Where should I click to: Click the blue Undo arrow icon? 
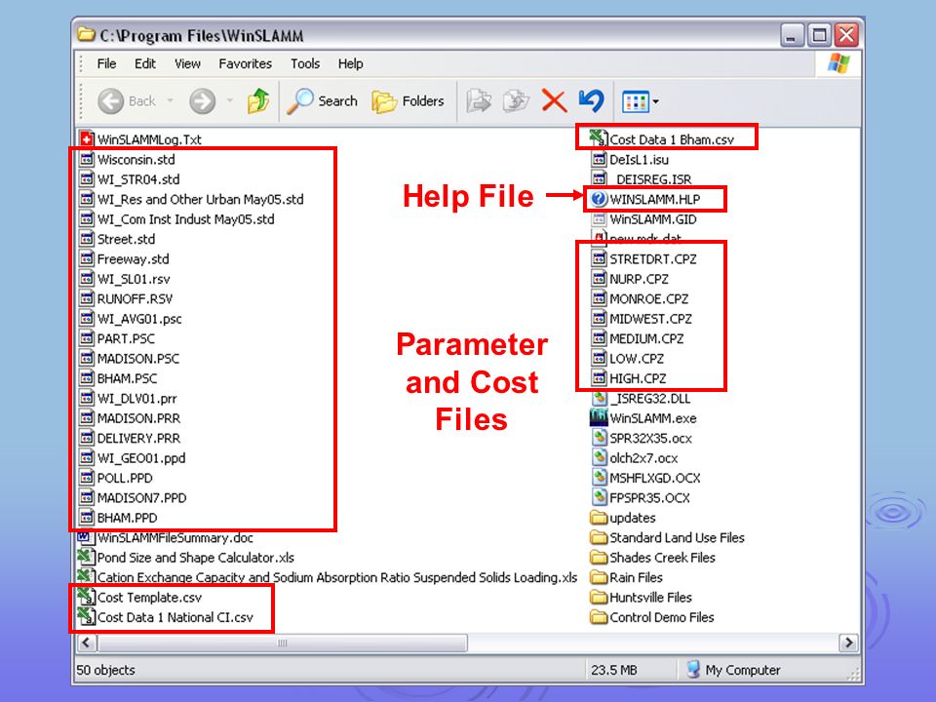click(x=592, y=100)
